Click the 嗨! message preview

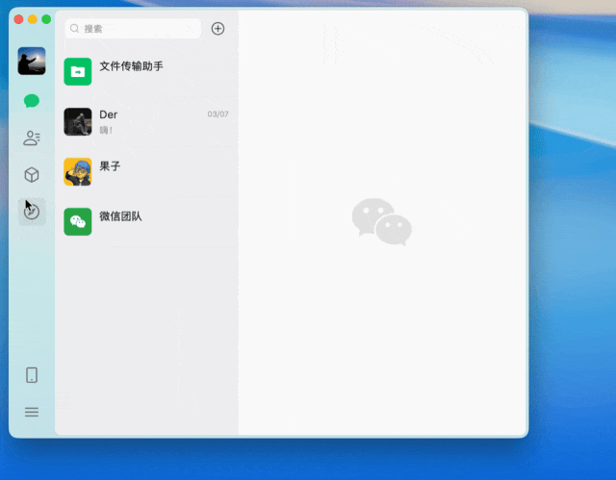coord(106,130)
